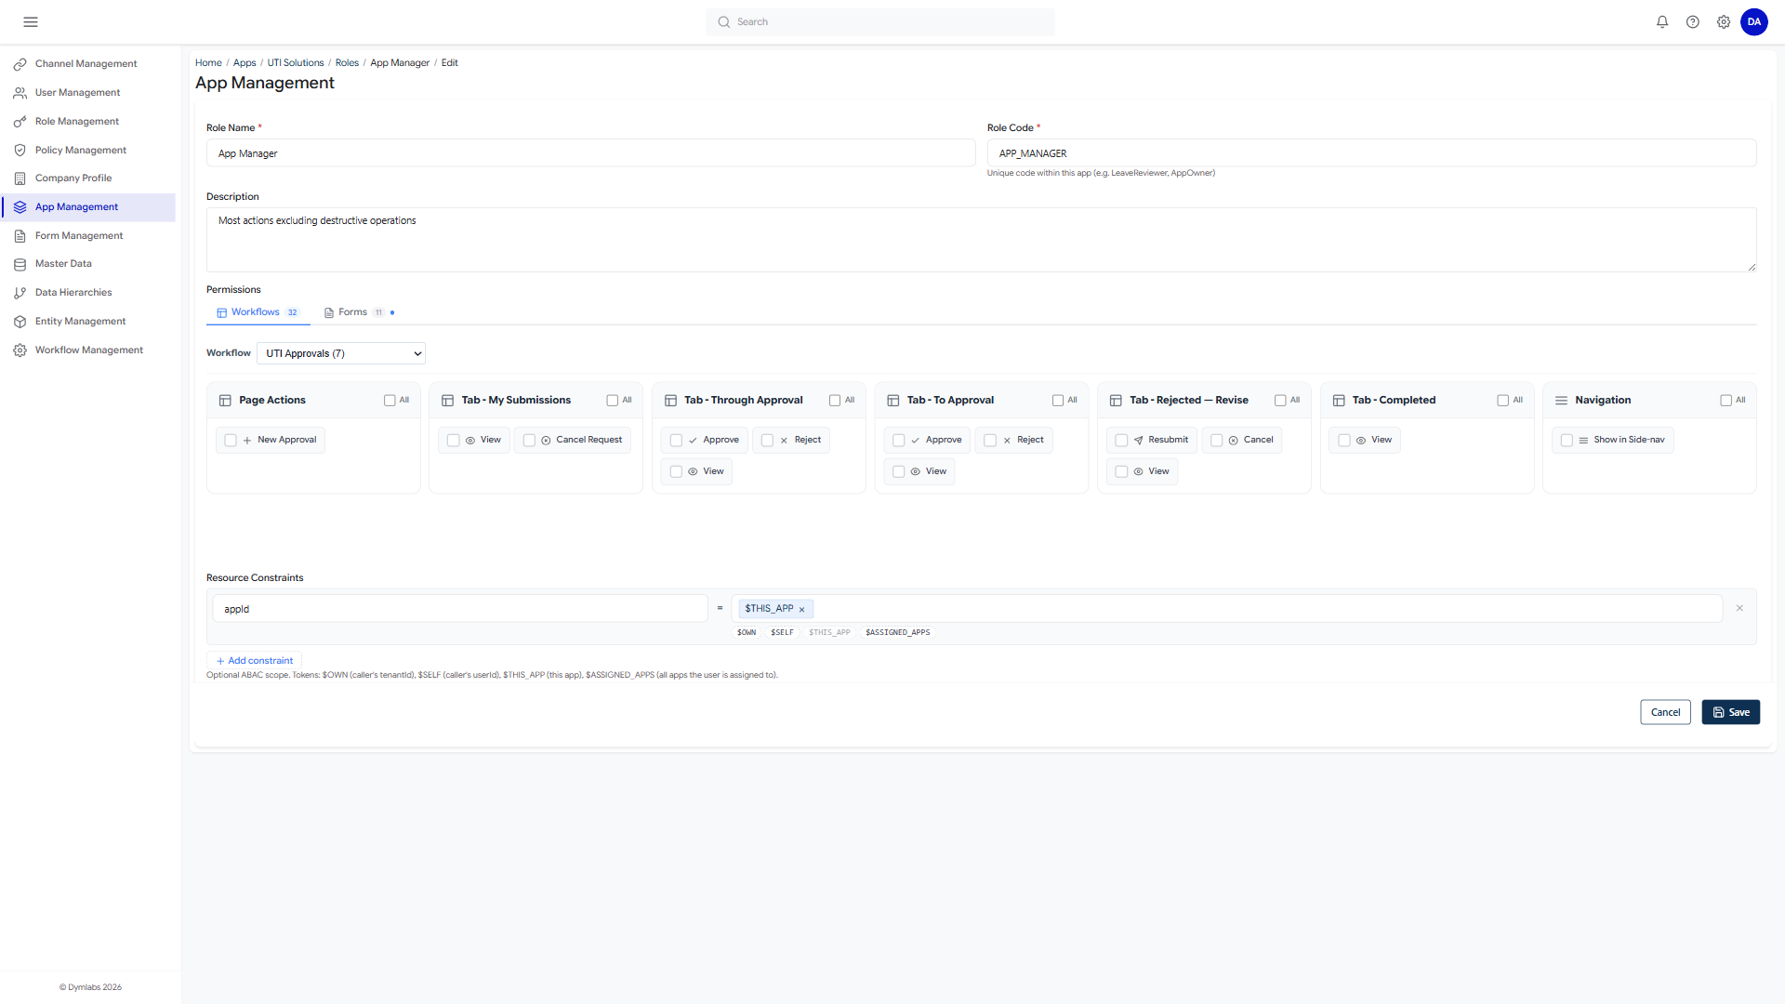
Task: Click the Tab - Rejected — Revise panel icon
Action: point(1116,401)
